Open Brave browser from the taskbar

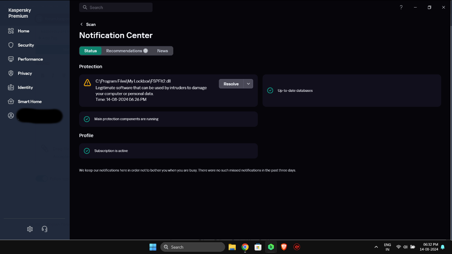coord(284,247)
